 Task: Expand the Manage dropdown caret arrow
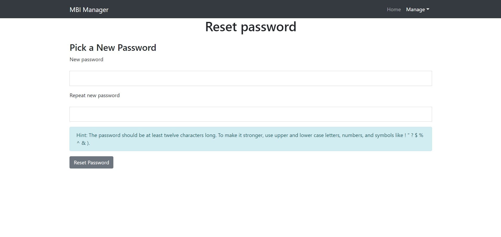point(428,9)
